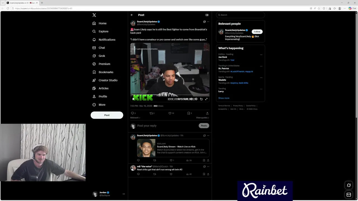The height and width of the screenshot is (201, 358).
Task: Share the Mario2Clutch reply
Action: (x=208, y=174)
